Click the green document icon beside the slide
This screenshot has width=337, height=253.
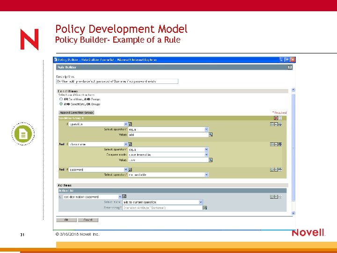(23, 134)
